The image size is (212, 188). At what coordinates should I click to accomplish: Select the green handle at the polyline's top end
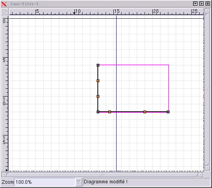(x=98, y=65)
